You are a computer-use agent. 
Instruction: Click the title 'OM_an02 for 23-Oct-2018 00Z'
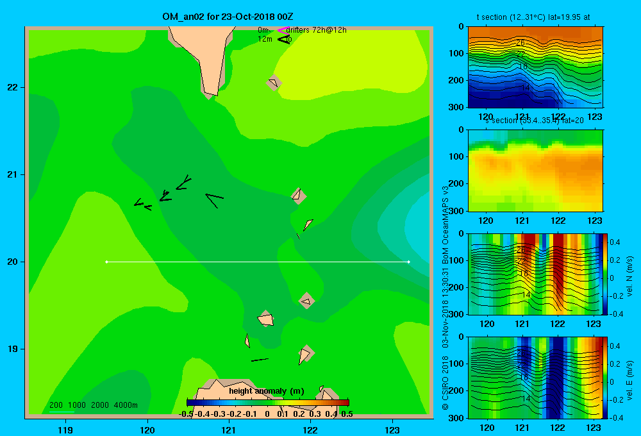coord(228,17)
